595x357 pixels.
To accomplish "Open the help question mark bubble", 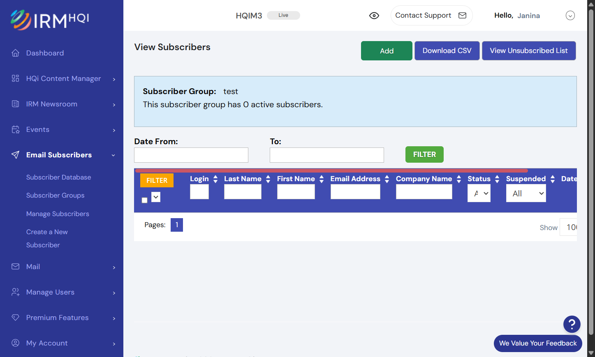I will pos(572,324).
